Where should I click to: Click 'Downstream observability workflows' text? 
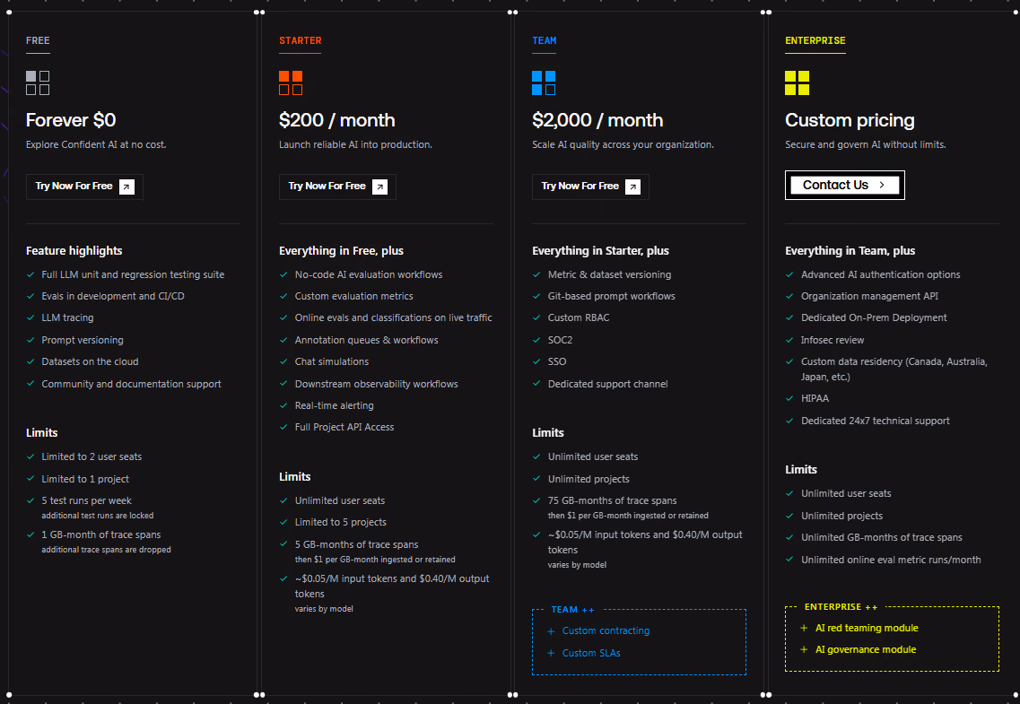pos(376,384)
